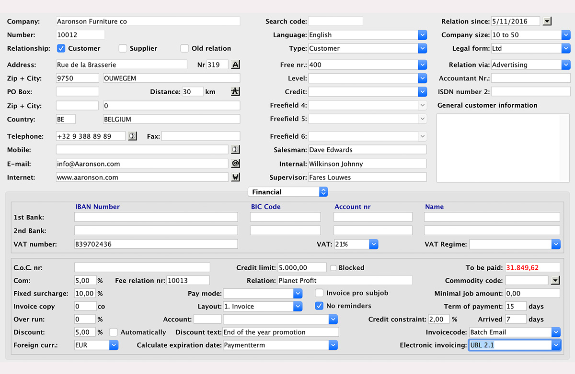Toggle the Automatically discount checkbox
Screen dimensions: 575x374
114,332
